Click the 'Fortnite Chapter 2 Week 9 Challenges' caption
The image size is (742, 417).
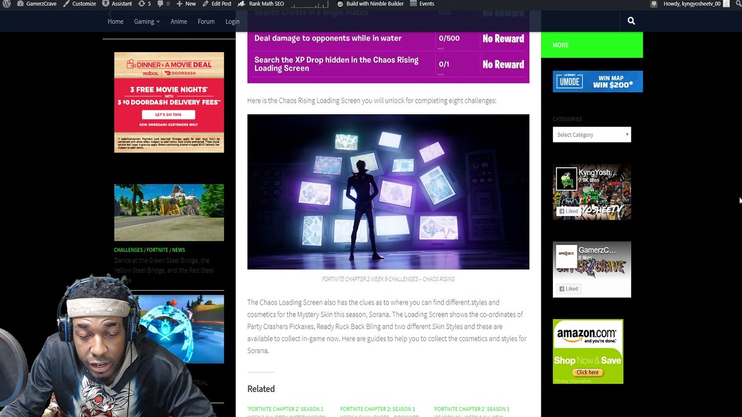[388, 279]
